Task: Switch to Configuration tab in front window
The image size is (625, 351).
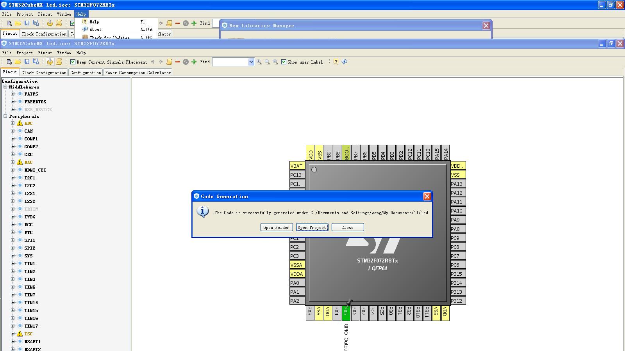Action: coord(86,73)
